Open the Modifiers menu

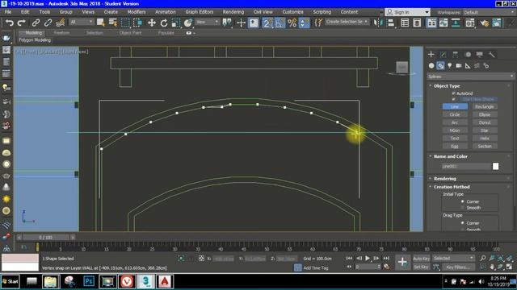137,12
